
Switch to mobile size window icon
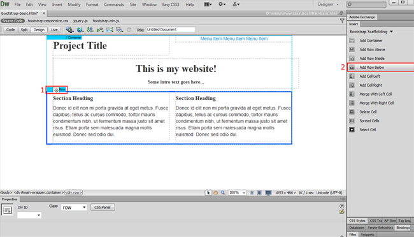(x=252, y=193)
